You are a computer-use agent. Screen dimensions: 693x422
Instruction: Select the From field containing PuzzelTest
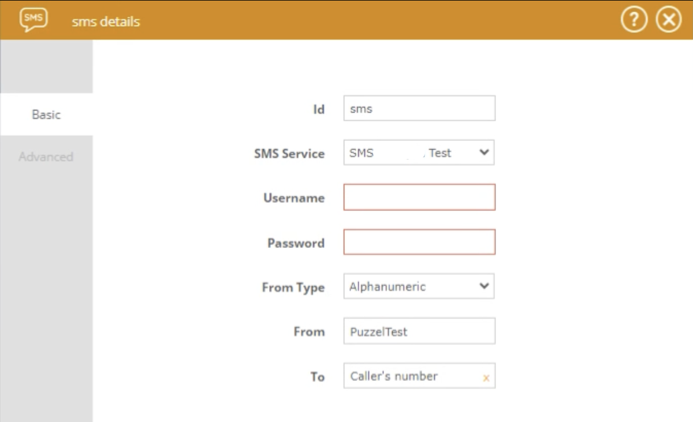(419, 331)
